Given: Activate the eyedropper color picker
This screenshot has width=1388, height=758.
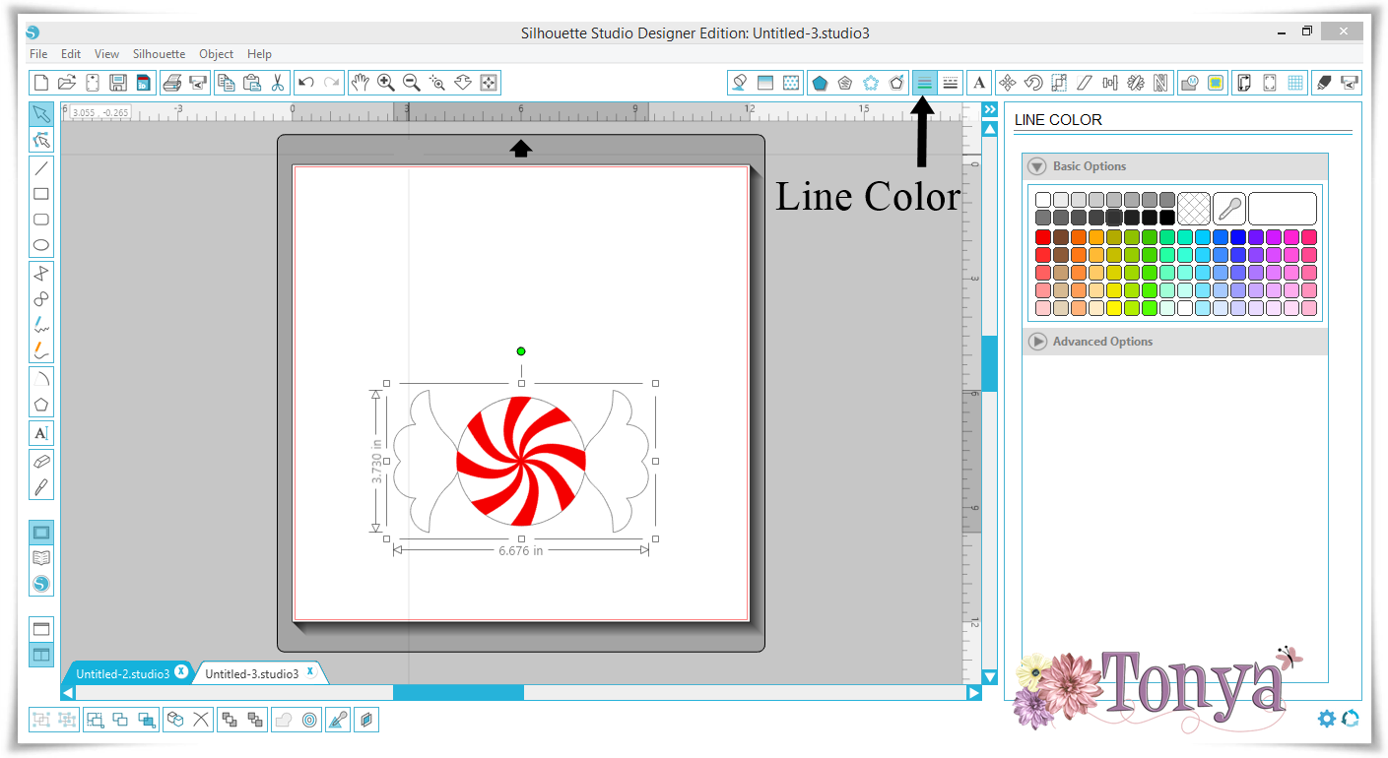Looking at the screenshot, I should 1229,209.
